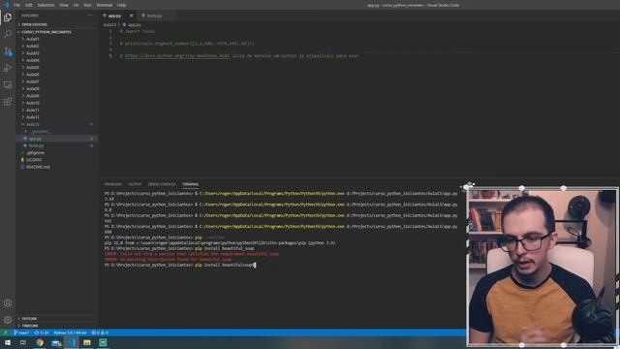Click the errors and warnings status bar counter

pos(100,333)
